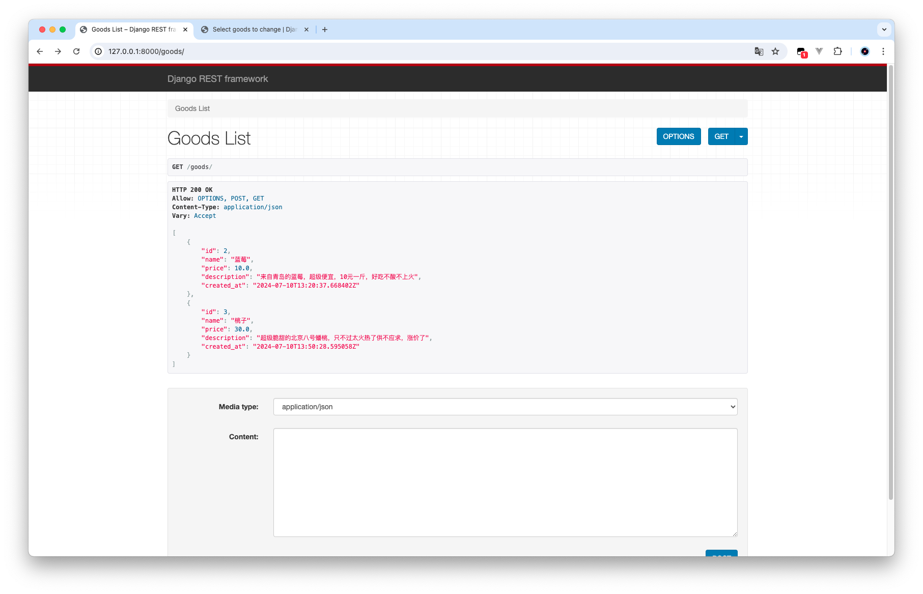The image size is (923, 594).
Task: Click the 'application/json' Content-Type value
Action: coord(253,207)
